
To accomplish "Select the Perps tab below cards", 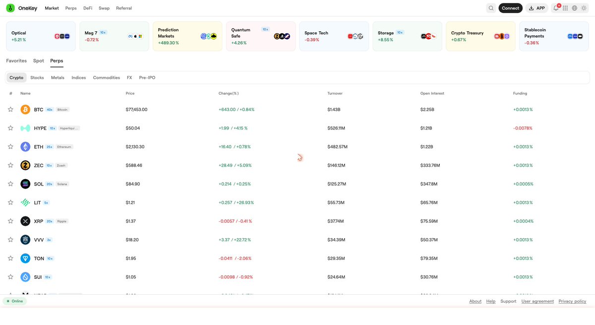I will [57, 61].
